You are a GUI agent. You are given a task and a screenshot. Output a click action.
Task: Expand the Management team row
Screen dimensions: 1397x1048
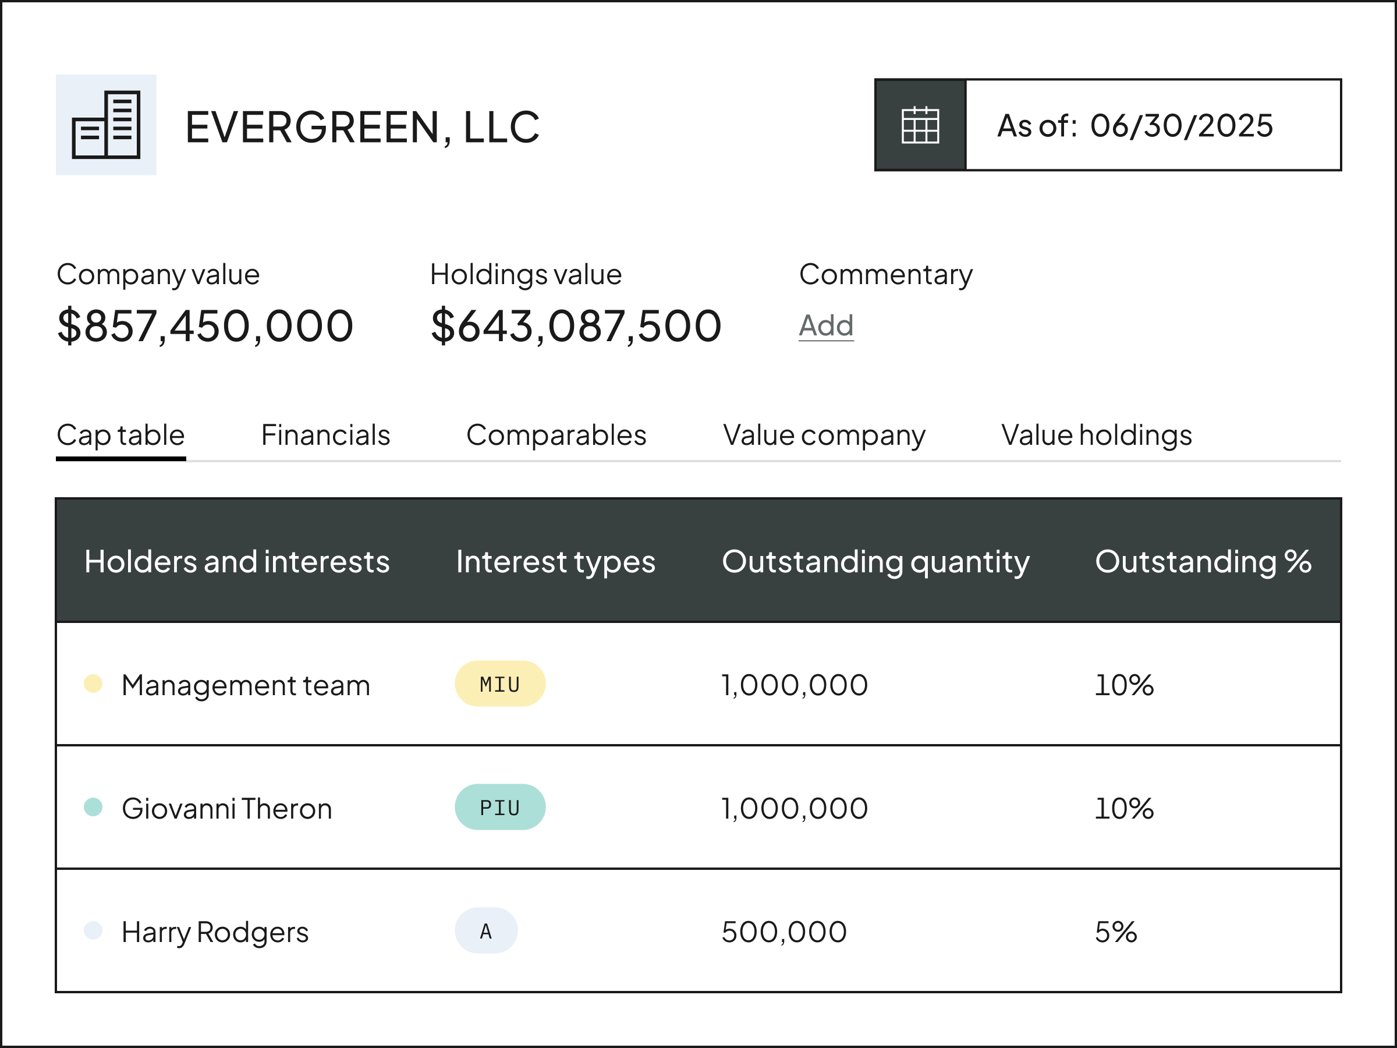click(246, 684)
